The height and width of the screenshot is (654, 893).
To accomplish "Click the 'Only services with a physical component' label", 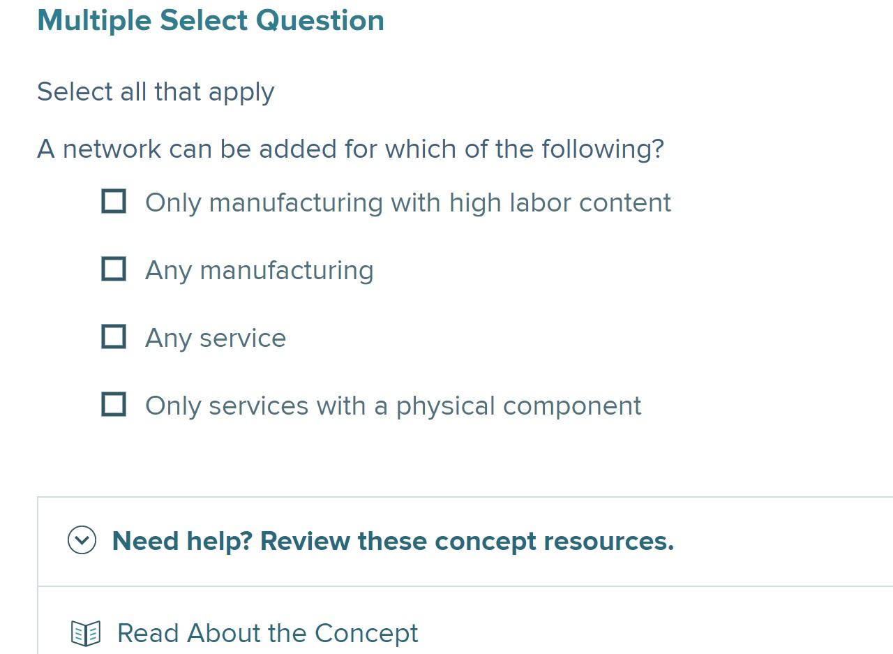I will 393,406.
